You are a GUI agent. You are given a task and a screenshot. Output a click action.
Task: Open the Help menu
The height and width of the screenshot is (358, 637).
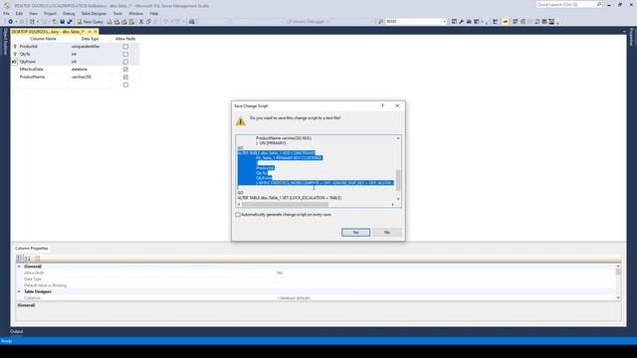[154, 13]
